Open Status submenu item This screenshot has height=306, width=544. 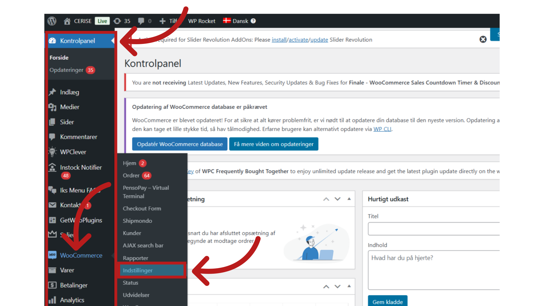131,283
